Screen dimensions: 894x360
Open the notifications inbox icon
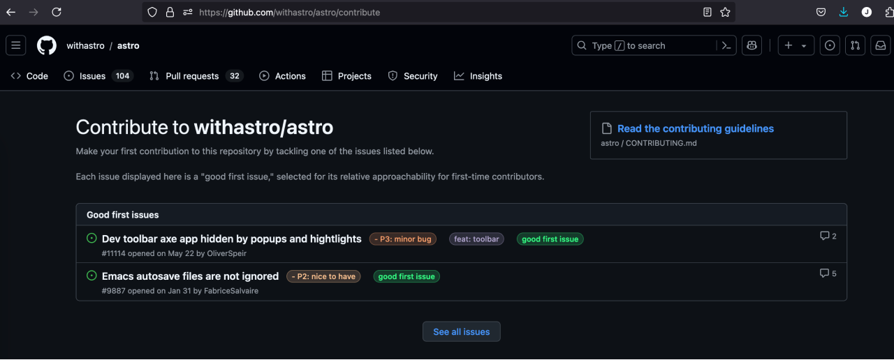881,45
